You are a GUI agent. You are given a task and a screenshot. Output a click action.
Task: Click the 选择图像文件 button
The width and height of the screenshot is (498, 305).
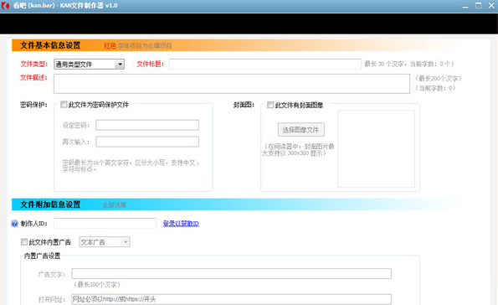301,129
